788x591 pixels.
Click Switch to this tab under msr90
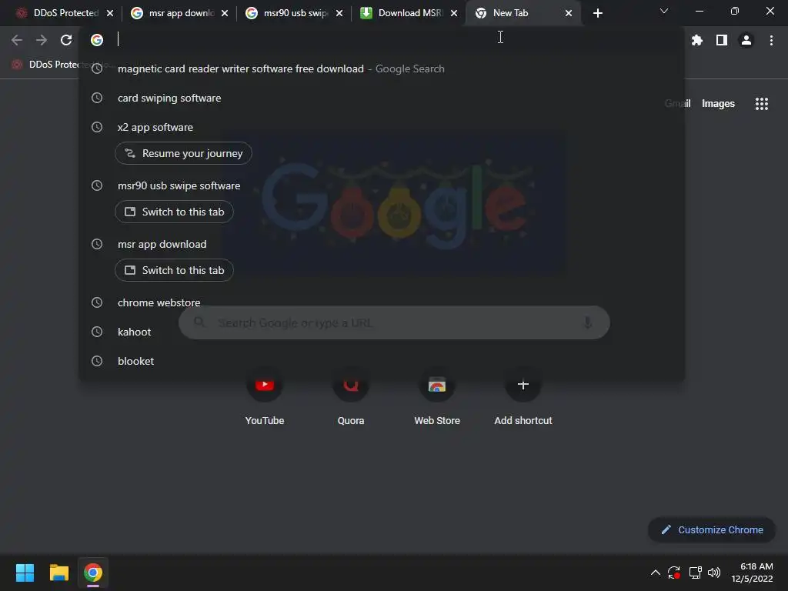coord(174,212)
